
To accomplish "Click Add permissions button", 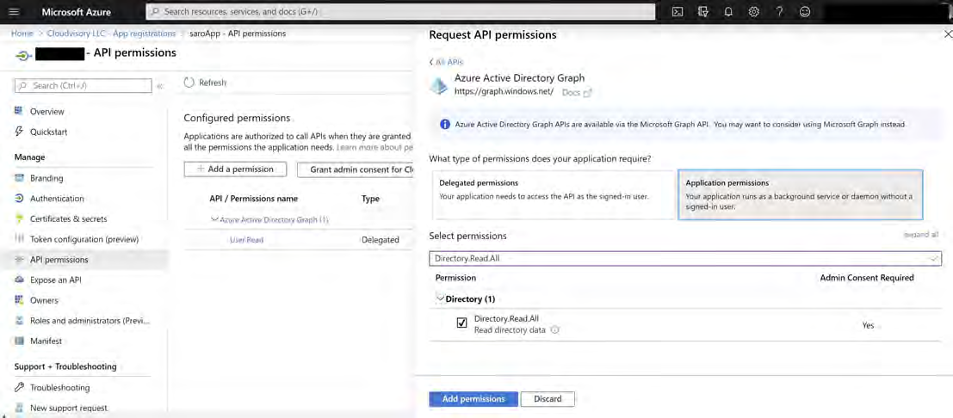I will 473,399.
